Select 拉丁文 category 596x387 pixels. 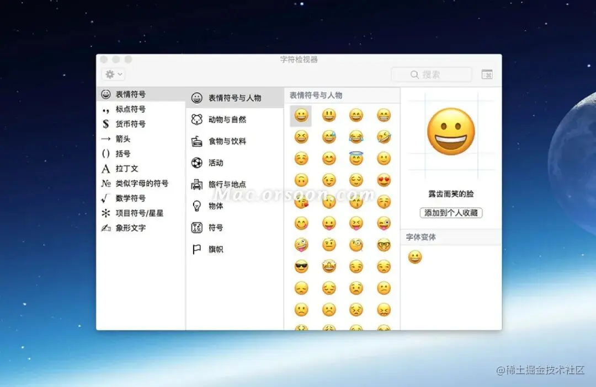click(x=141, y=169)
